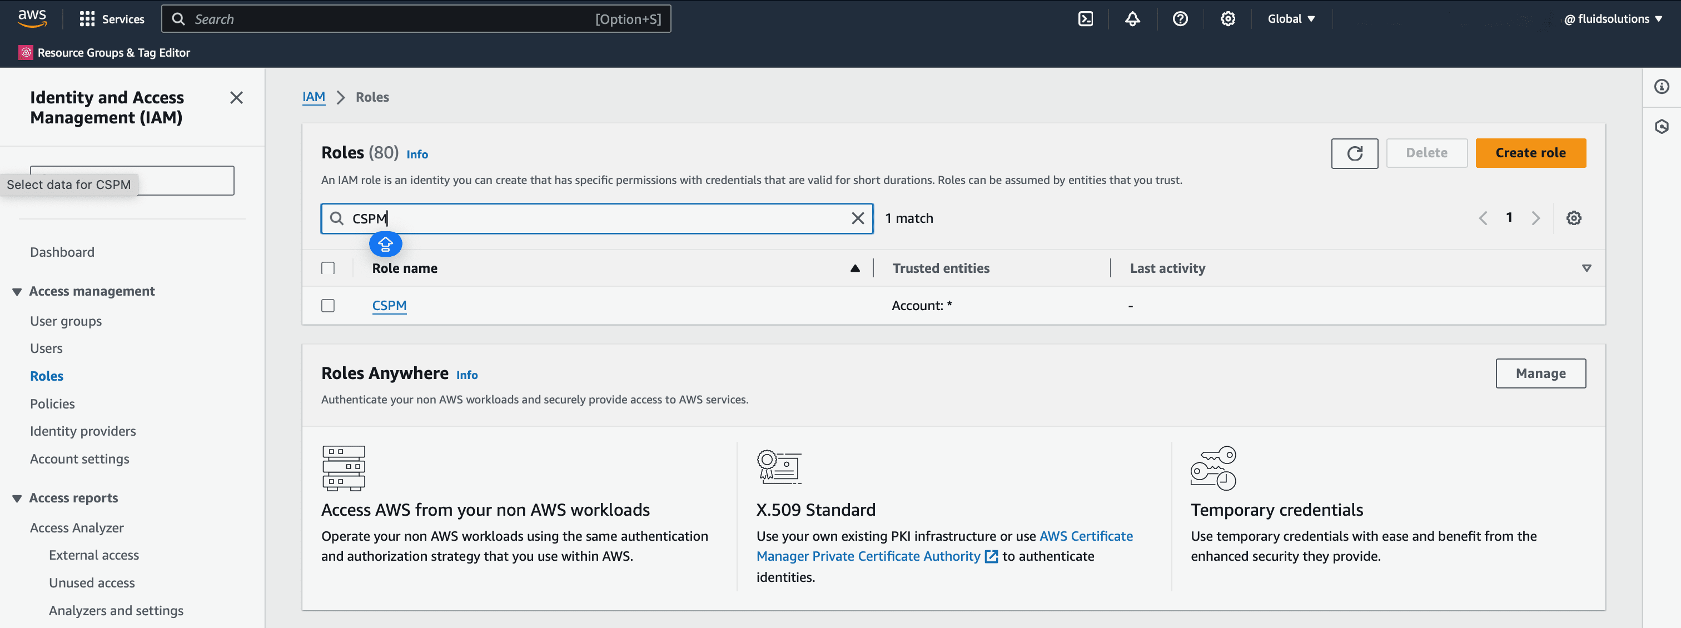Click the Roles breadcrumb text
The width and height of the screenshot is (1681, 628).
coord(372,97)
